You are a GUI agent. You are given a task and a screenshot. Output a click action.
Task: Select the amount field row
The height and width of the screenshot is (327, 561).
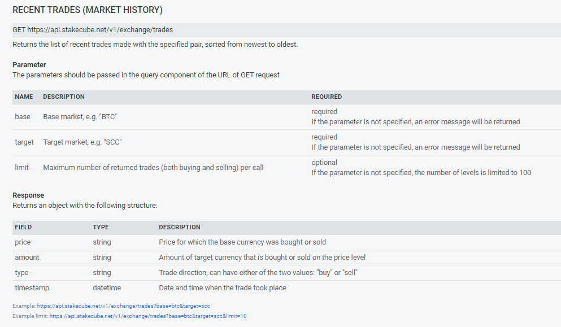(x=286, y=258)
